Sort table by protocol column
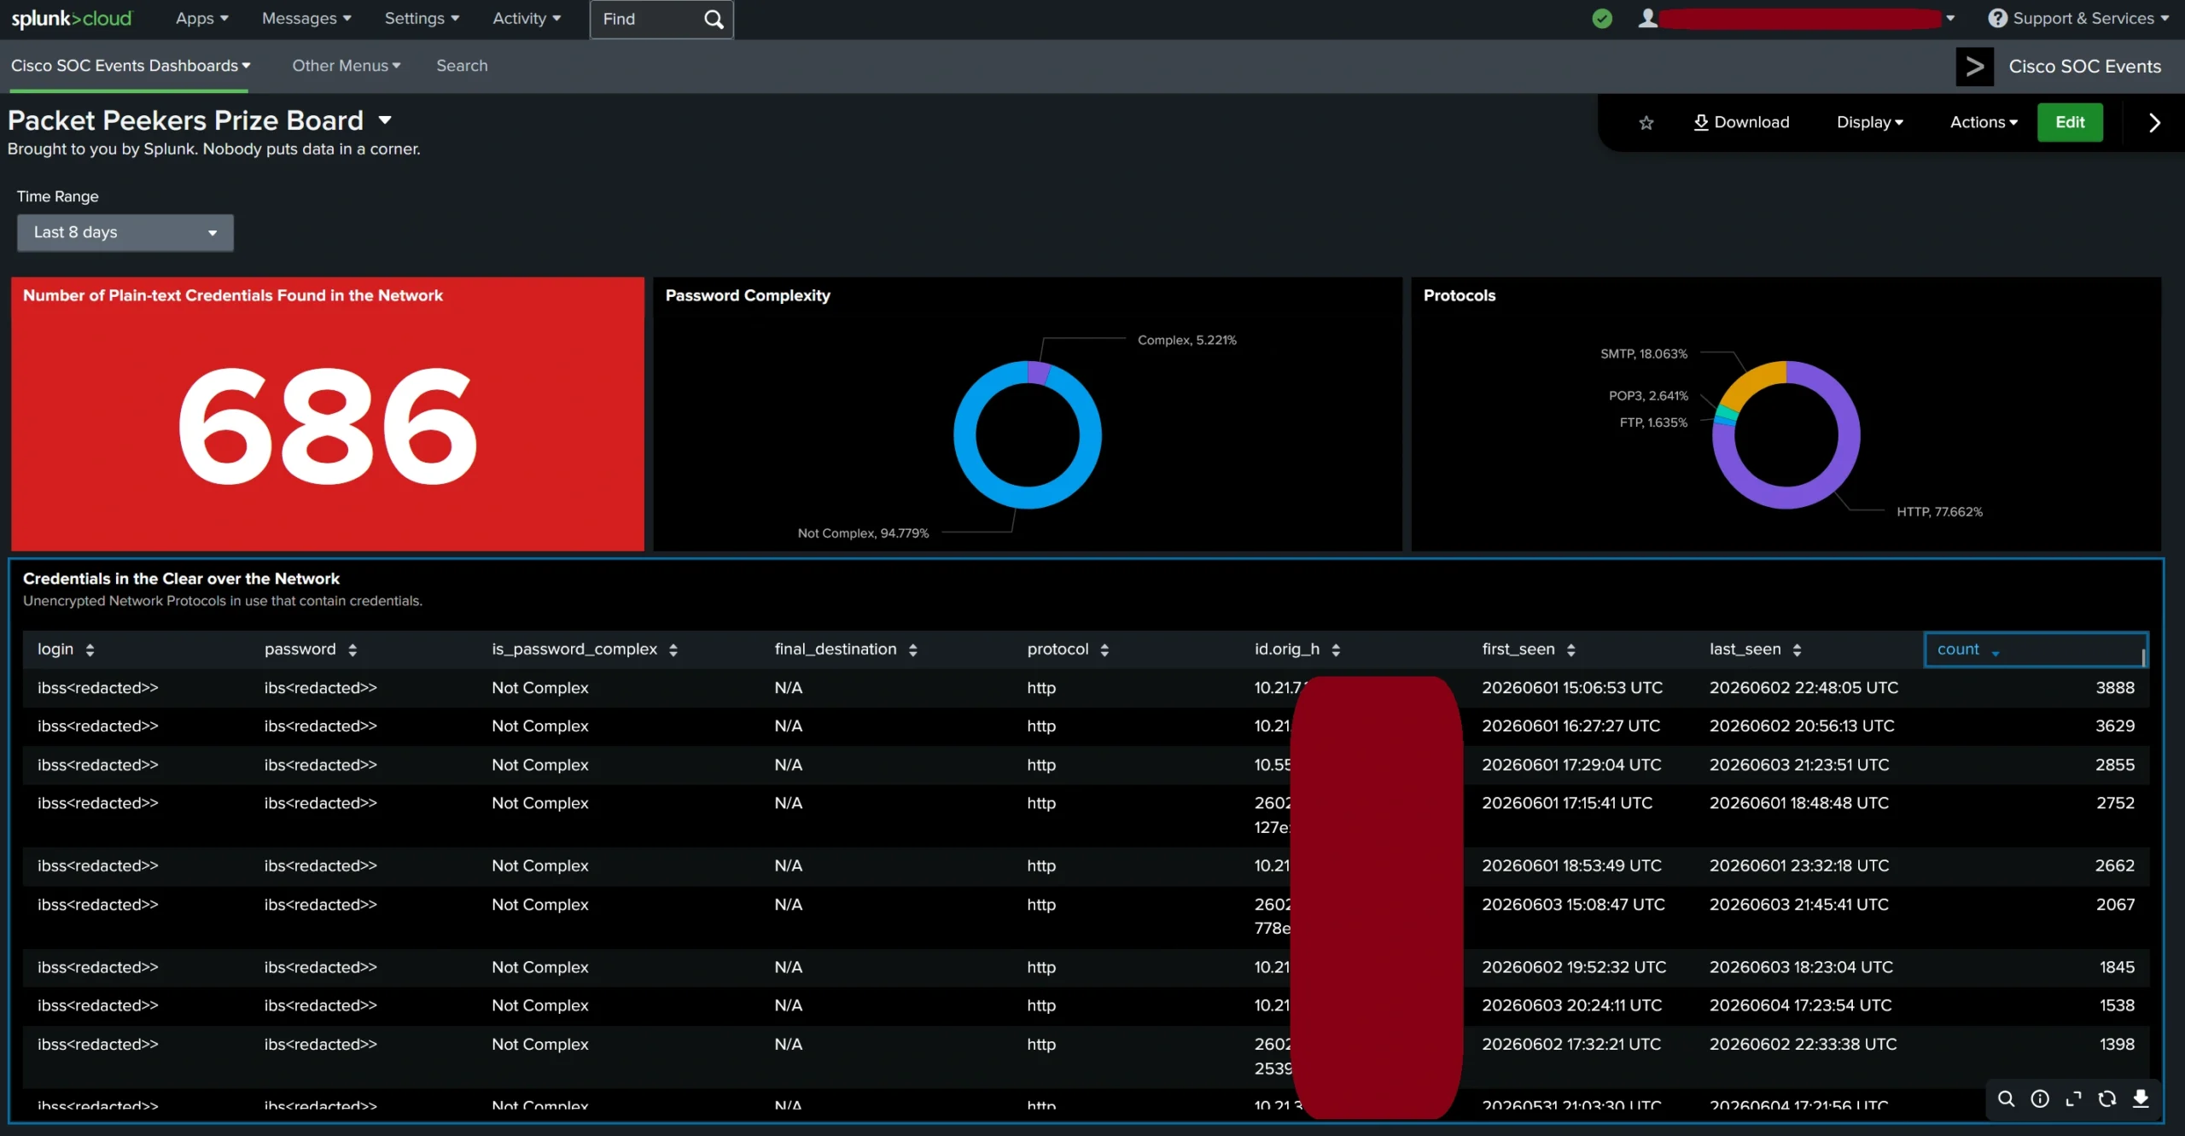 [x=1068, y=650]
